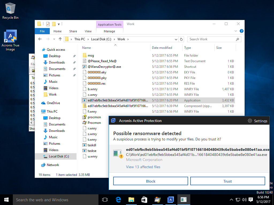Expand breadcrumb arrow after Work
274x205 pixels.
pyautogui.click(x=128, y=39)
